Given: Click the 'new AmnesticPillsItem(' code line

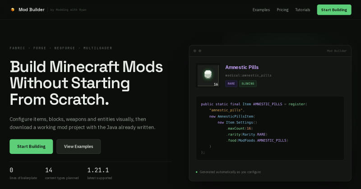Looking at the screenshot, I should pos(232,117).
